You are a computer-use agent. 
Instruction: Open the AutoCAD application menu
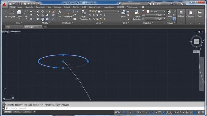(5, 5)
